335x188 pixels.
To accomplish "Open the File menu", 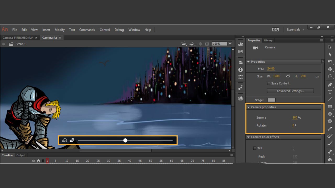I will coord(15,30).
